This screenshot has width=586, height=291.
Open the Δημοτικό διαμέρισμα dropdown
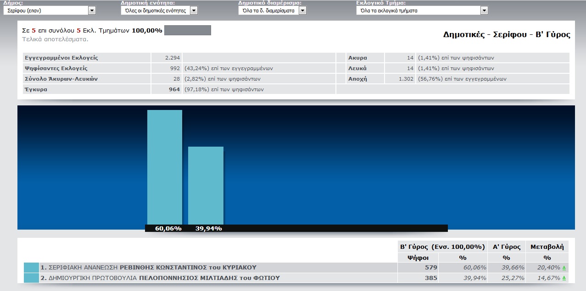click(x=272, y=10)
